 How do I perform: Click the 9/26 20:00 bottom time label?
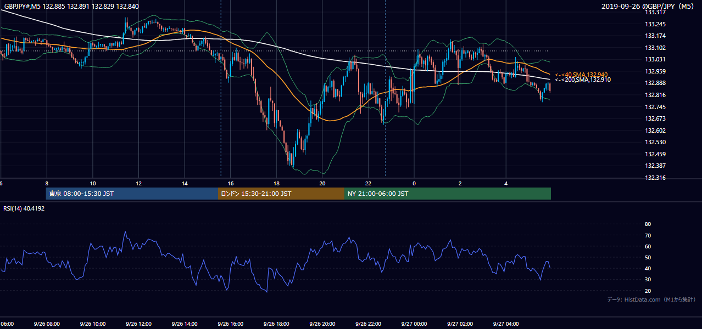(322, 324)
